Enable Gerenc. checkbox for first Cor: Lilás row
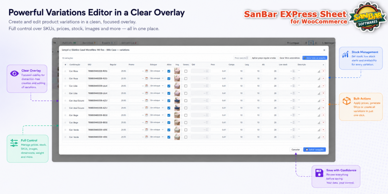Image resolution: width=388 pixels, height=194 pixels. pyautogui.click(x=186, y=86)
